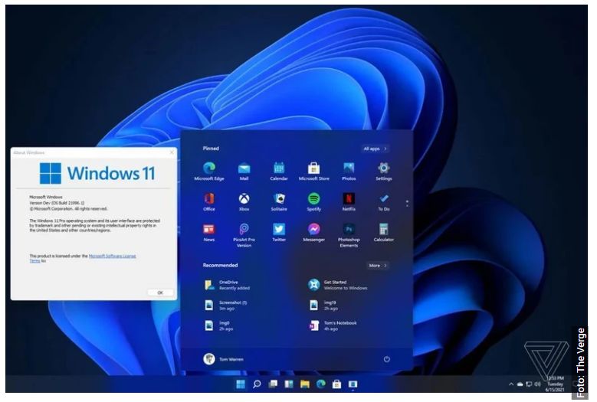The image size is (597, 402).
Task: Open Photoshop Elements
Action: coord(349,235)
